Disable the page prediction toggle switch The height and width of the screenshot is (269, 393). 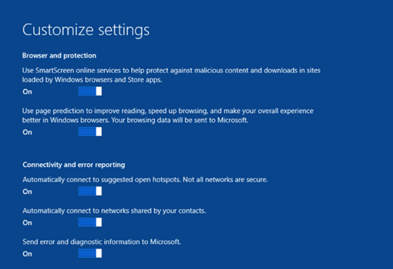(90, 131)
